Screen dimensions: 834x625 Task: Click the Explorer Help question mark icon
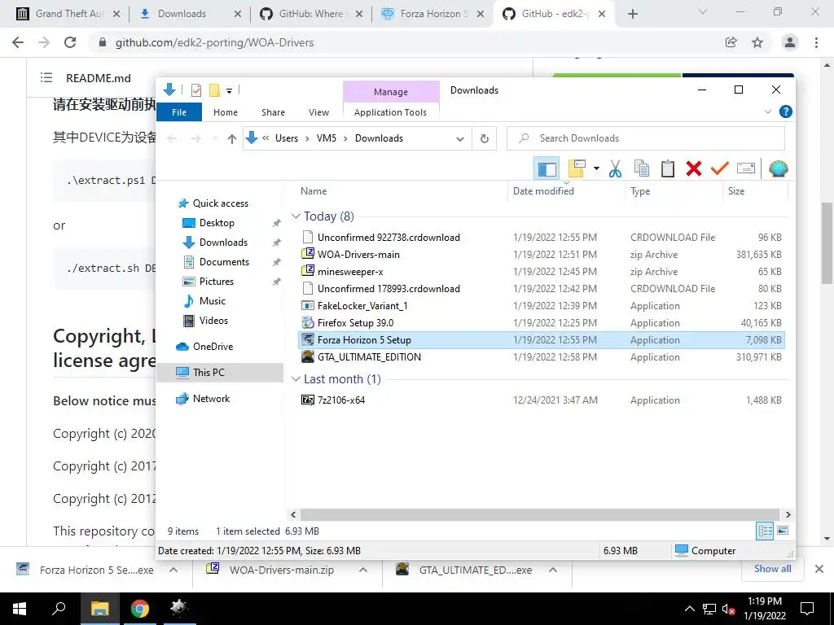click(786, 111)
